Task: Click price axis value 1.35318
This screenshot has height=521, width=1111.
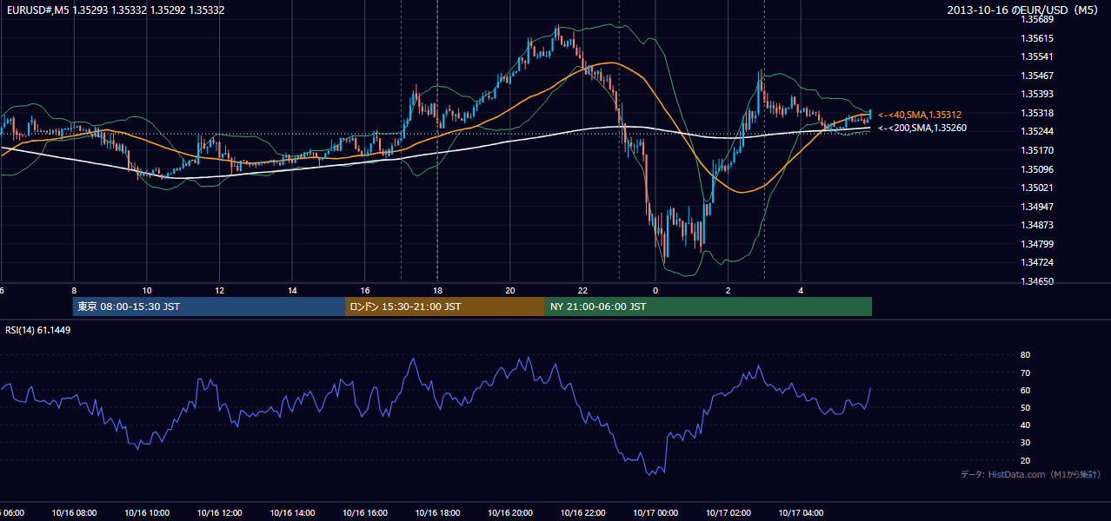Action: pyautogui.click(x=1038, y=113)
